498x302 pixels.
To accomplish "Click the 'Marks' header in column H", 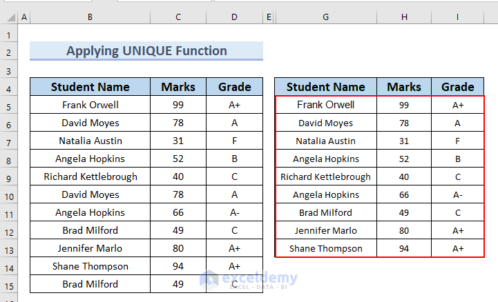I will click(404, 87).
